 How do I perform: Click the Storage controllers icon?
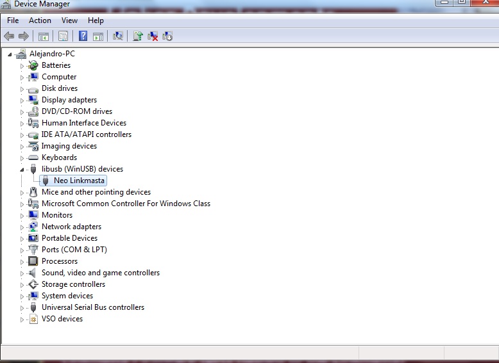(x=33, y=284)
